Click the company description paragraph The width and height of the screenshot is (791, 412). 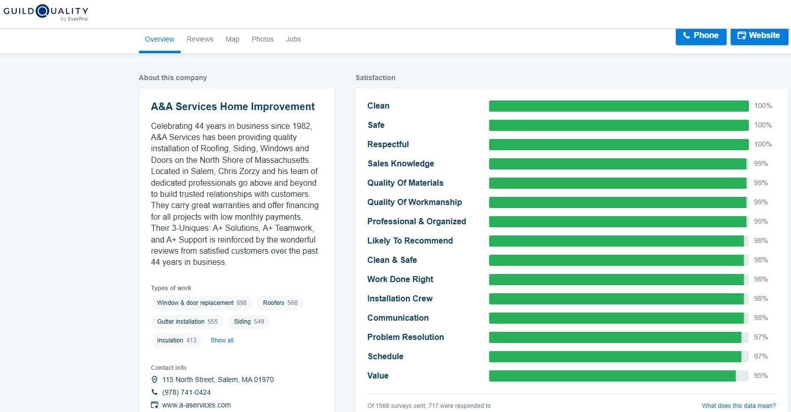(235, 194)
